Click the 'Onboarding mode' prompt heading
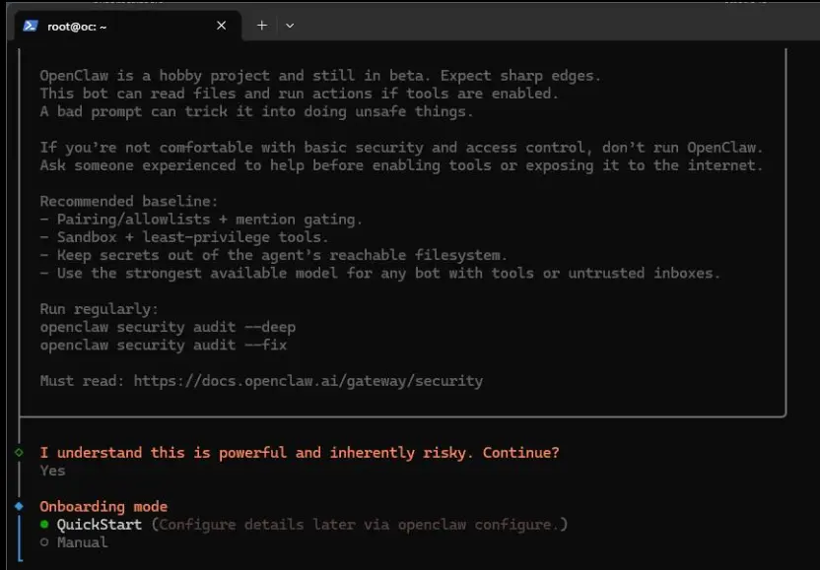Image resolution: width=820 pixels, height=570 pixels. tap(103, 506)
